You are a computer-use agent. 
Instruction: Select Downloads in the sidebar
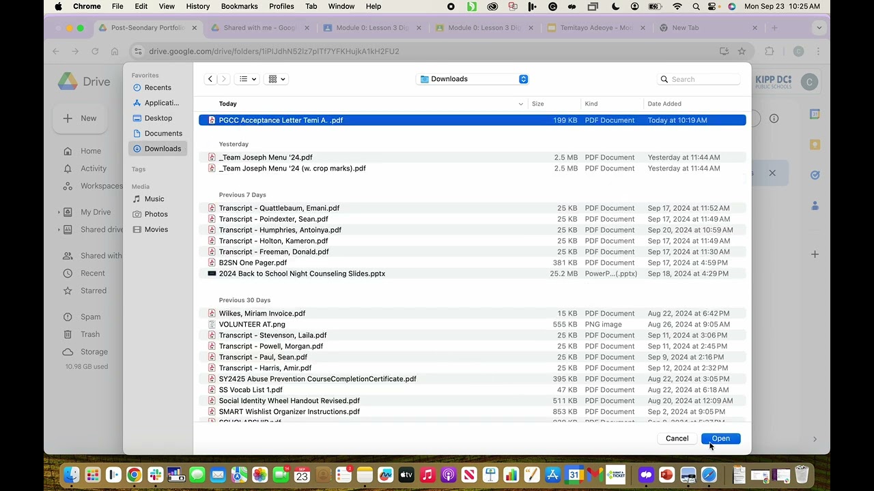tap(158, 149)
